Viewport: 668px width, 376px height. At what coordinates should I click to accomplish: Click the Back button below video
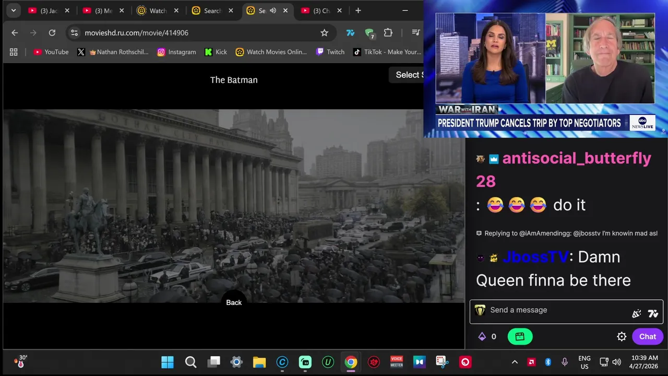click(234, 302)
